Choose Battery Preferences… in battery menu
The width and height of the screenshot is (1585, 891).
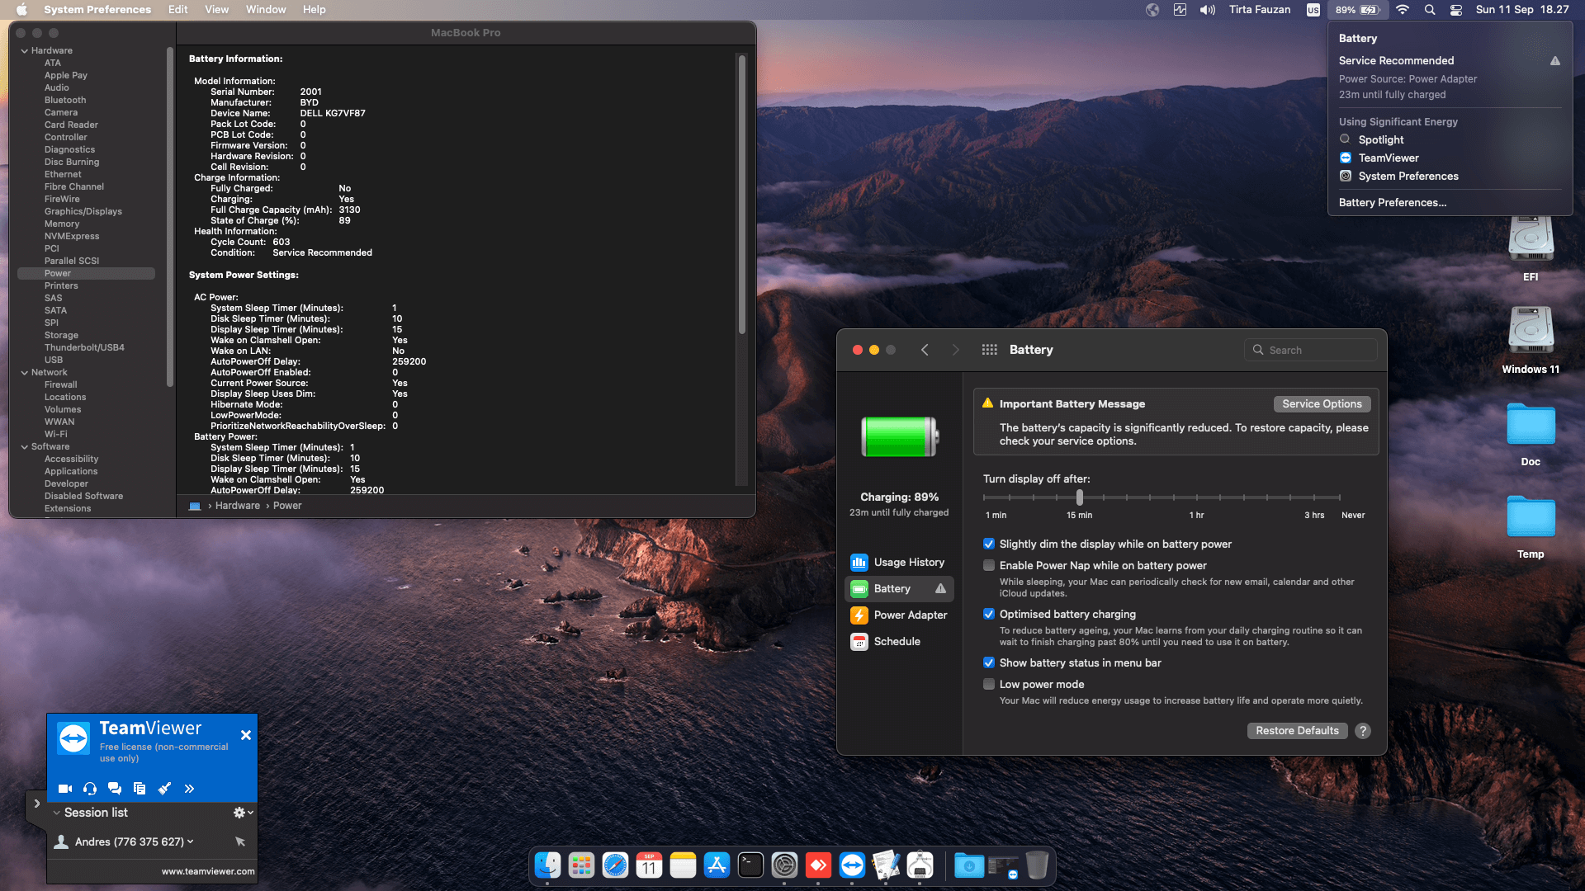click(x=1392, y=203)
